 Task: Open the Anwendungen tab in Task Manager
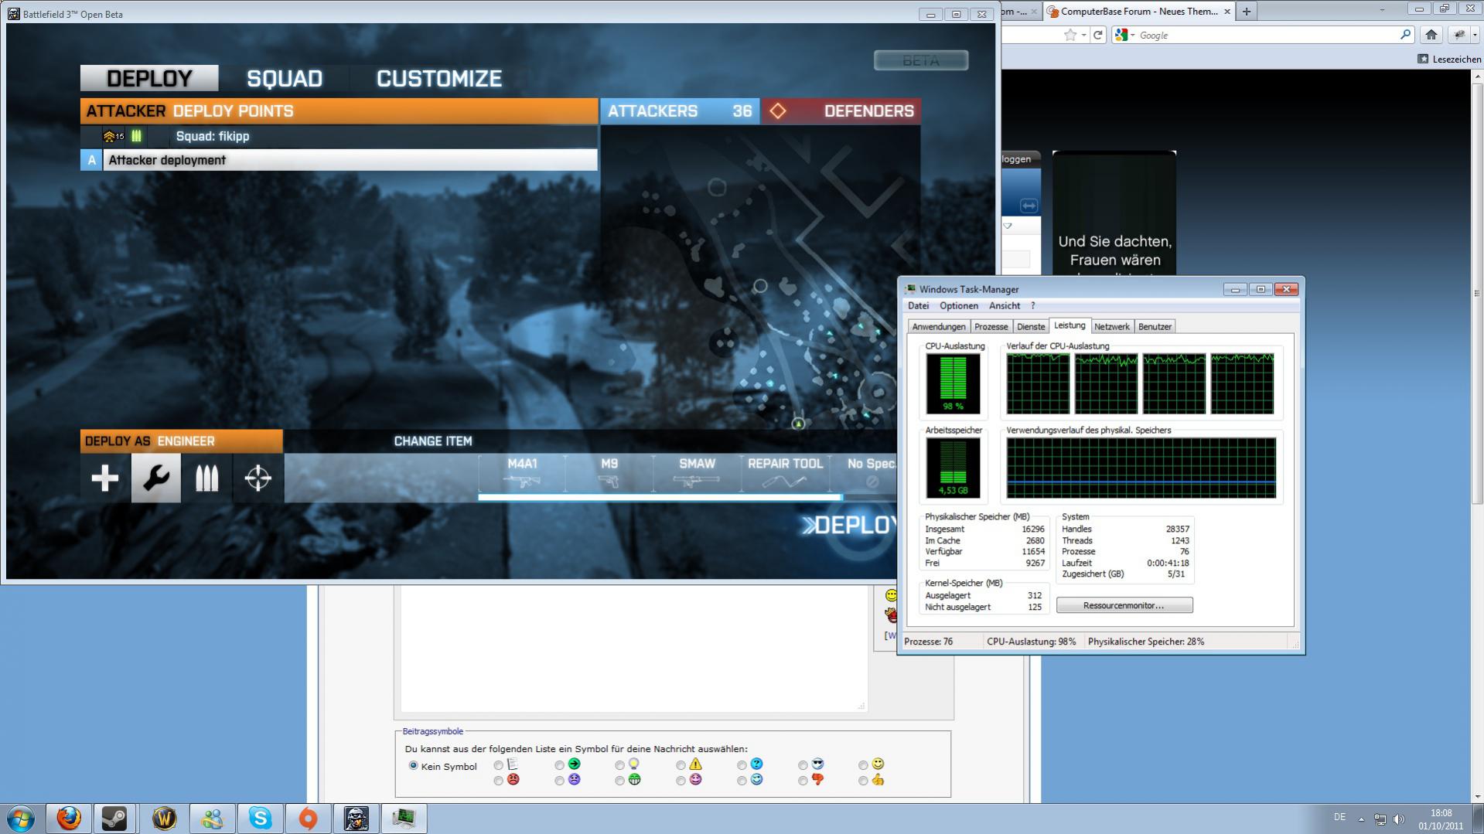point(939,327)
